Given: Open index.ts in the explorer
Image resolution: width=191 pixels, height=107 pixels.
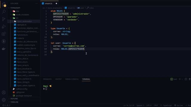Looking at the screenshot, I should coord(21,38).
